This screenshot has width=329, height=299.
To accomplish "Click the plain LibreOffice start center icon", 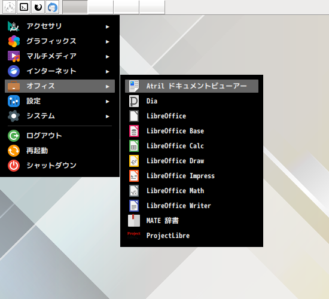I will (x=134, y=116).
